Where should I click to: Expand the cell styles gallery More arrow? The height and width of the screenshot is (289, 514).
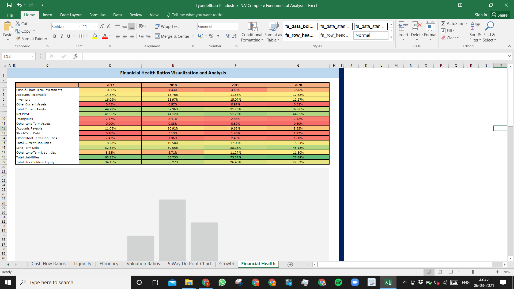click(x=391, y=38)
